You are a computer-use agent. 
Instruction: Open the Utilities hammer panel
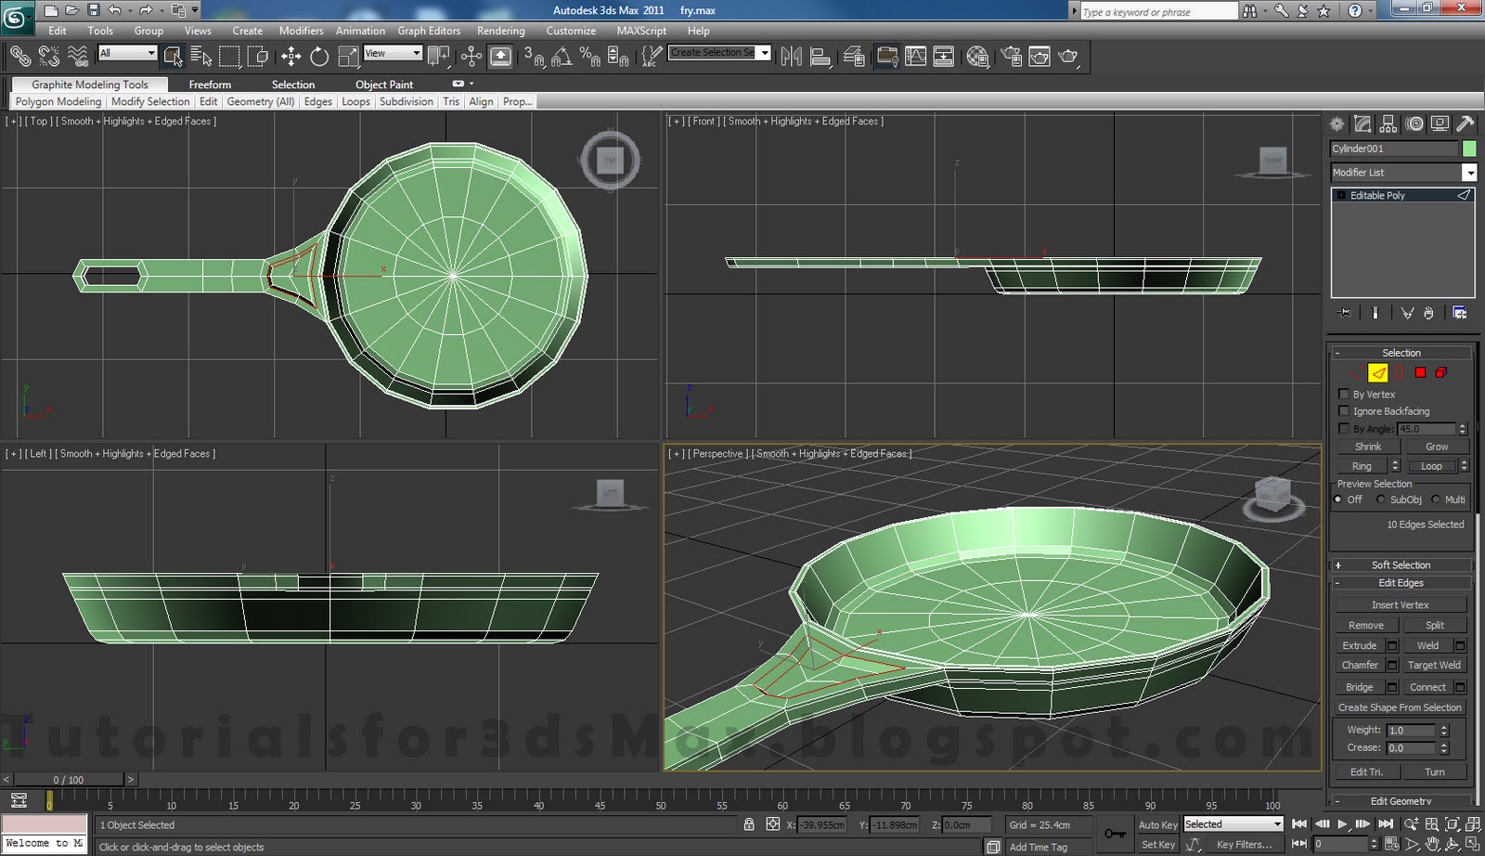[1466, 123]
